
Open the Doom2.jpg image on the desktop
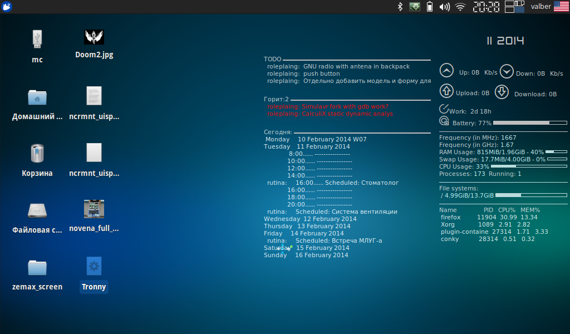pos(94,36)
